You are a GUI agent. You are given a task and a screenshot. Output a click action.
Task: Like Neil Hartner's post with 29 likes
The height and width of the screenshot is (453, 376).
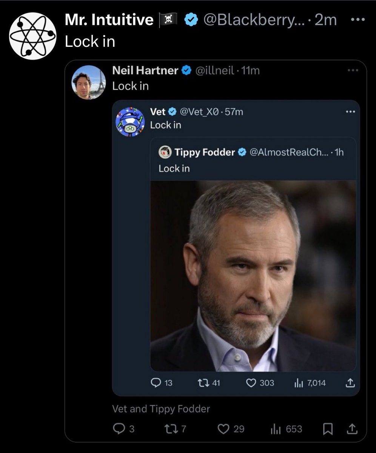pyautogui.click(x=231, y=429)
